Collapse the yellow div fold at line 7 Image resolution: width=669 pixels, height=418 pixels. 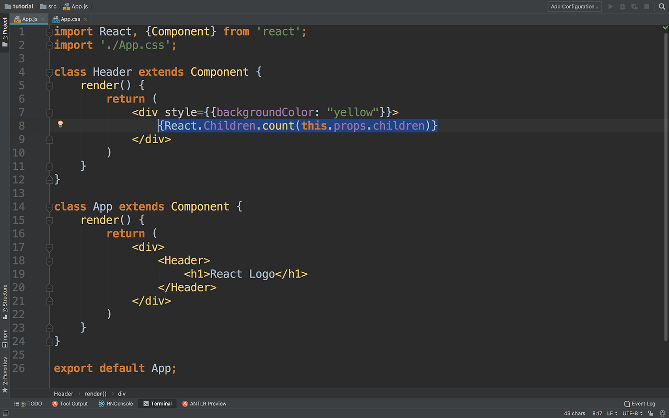click(49, 112)
